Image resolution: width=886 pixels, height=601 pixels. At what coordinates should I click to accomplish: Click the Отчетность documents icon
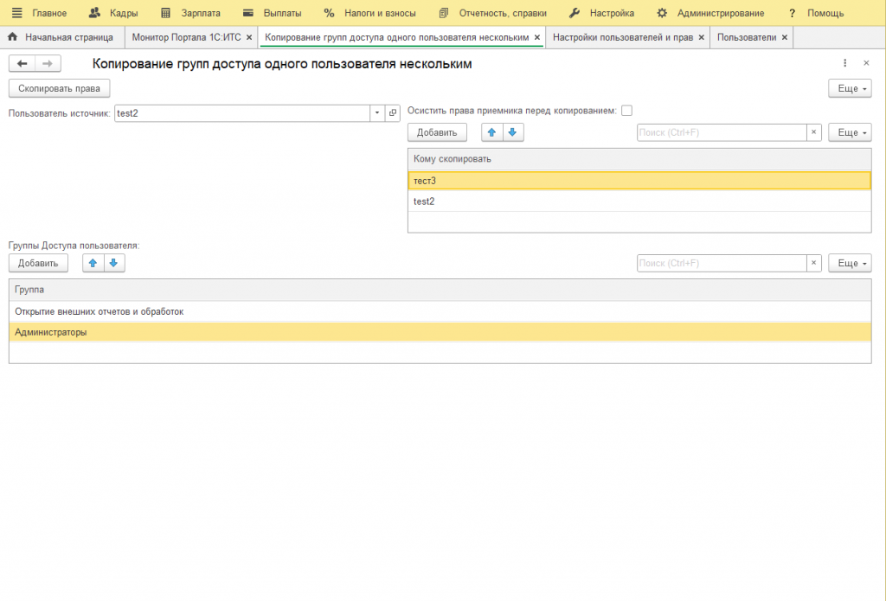point(444,12)
